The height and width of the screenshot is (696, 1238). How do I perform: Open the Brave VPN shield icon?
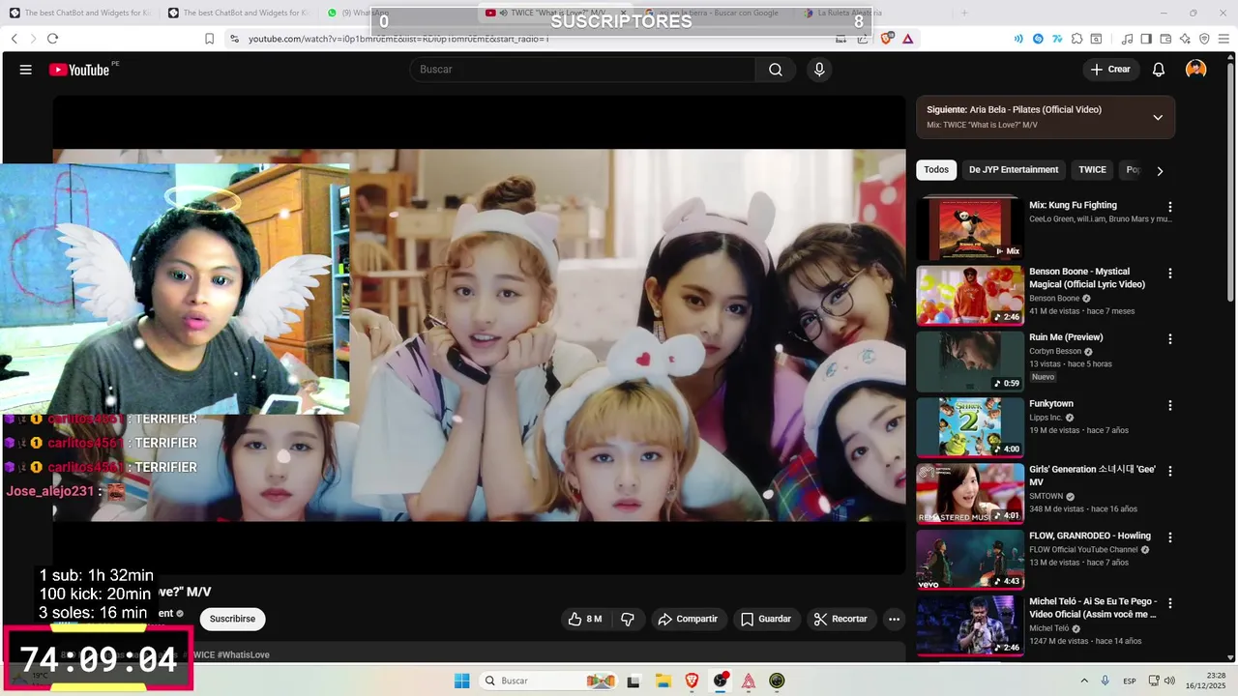tap(1204, 39)
